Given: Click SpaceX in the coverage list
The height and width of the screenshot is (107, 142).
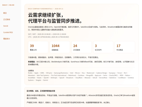Looking at the screenshot, I should 62,78.
